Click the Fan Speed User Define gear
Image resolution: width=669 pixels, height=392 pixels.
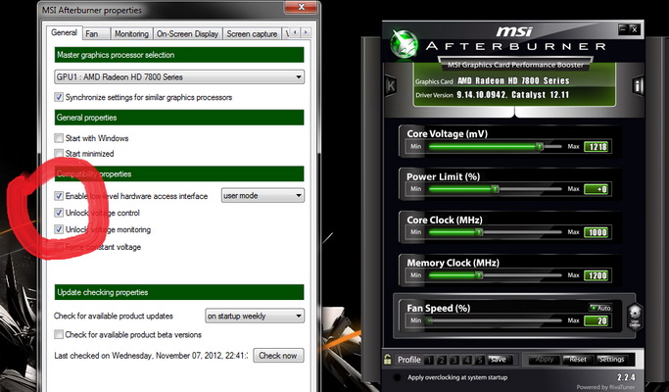tap(635, 316)
